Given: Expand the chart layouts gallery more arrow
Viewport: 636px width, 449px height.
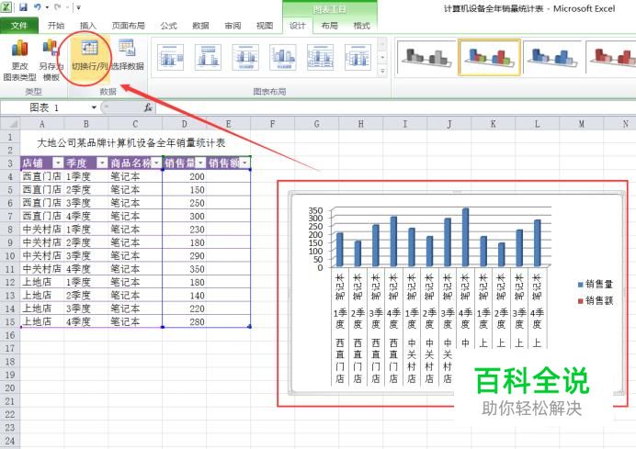Looking at the screenshot, I should [x=382, y=72].
